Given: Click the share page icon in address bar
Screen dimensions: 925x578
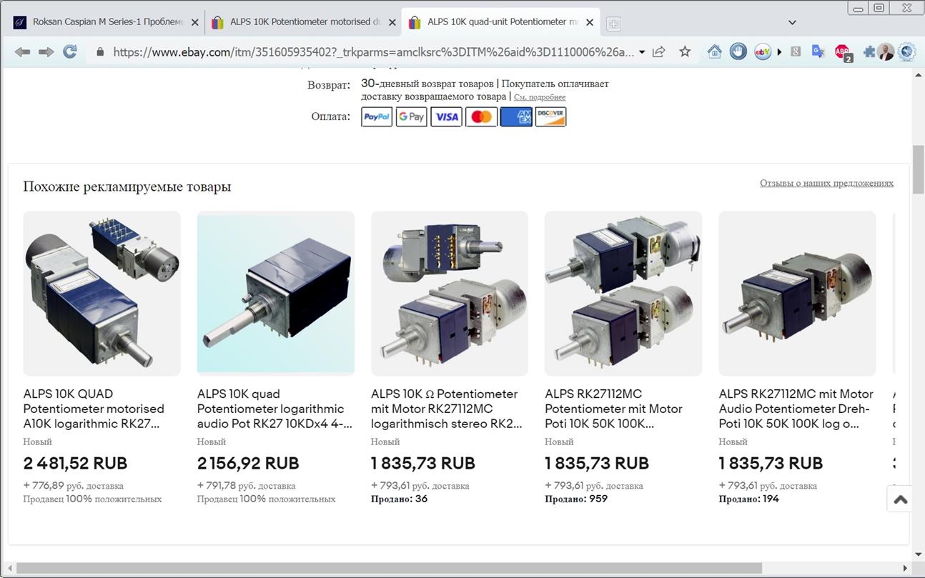Looking at the screenshot, I should [x=659, y=51].
